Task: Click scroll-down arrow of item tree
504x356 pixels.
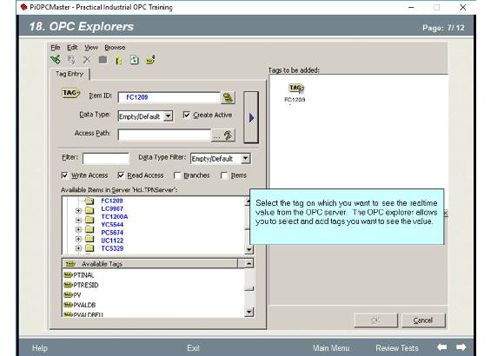Action: pyautogui.click(x=249, y=249)
